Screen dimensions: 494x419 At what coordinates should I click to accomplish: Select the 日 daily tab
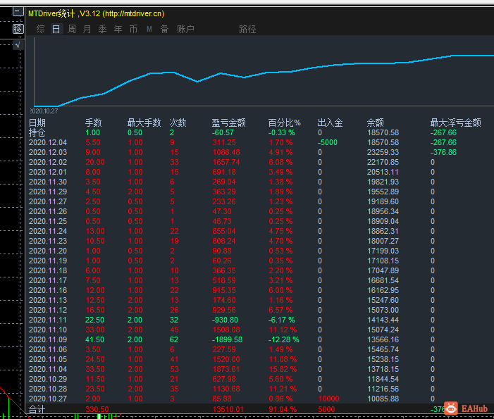coord(56,30)
